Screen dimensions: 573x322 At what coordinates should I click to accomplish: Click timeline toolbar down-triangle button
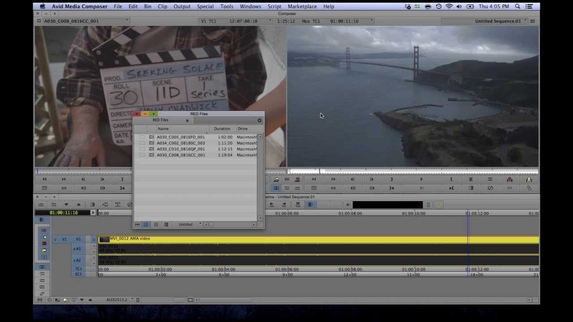66,205
